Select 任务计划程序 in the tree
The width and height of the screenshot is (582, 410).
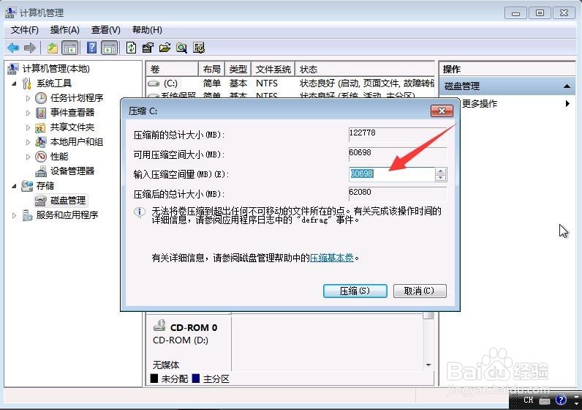pyautogui.click(x=77, y=98)
